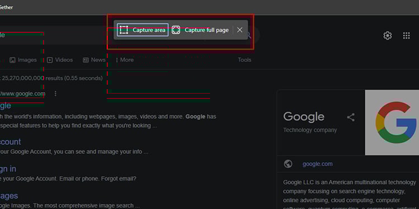Click the Capture area dashed-square icon
This screenshot has width=419, height=209.
tap(123, 30)
